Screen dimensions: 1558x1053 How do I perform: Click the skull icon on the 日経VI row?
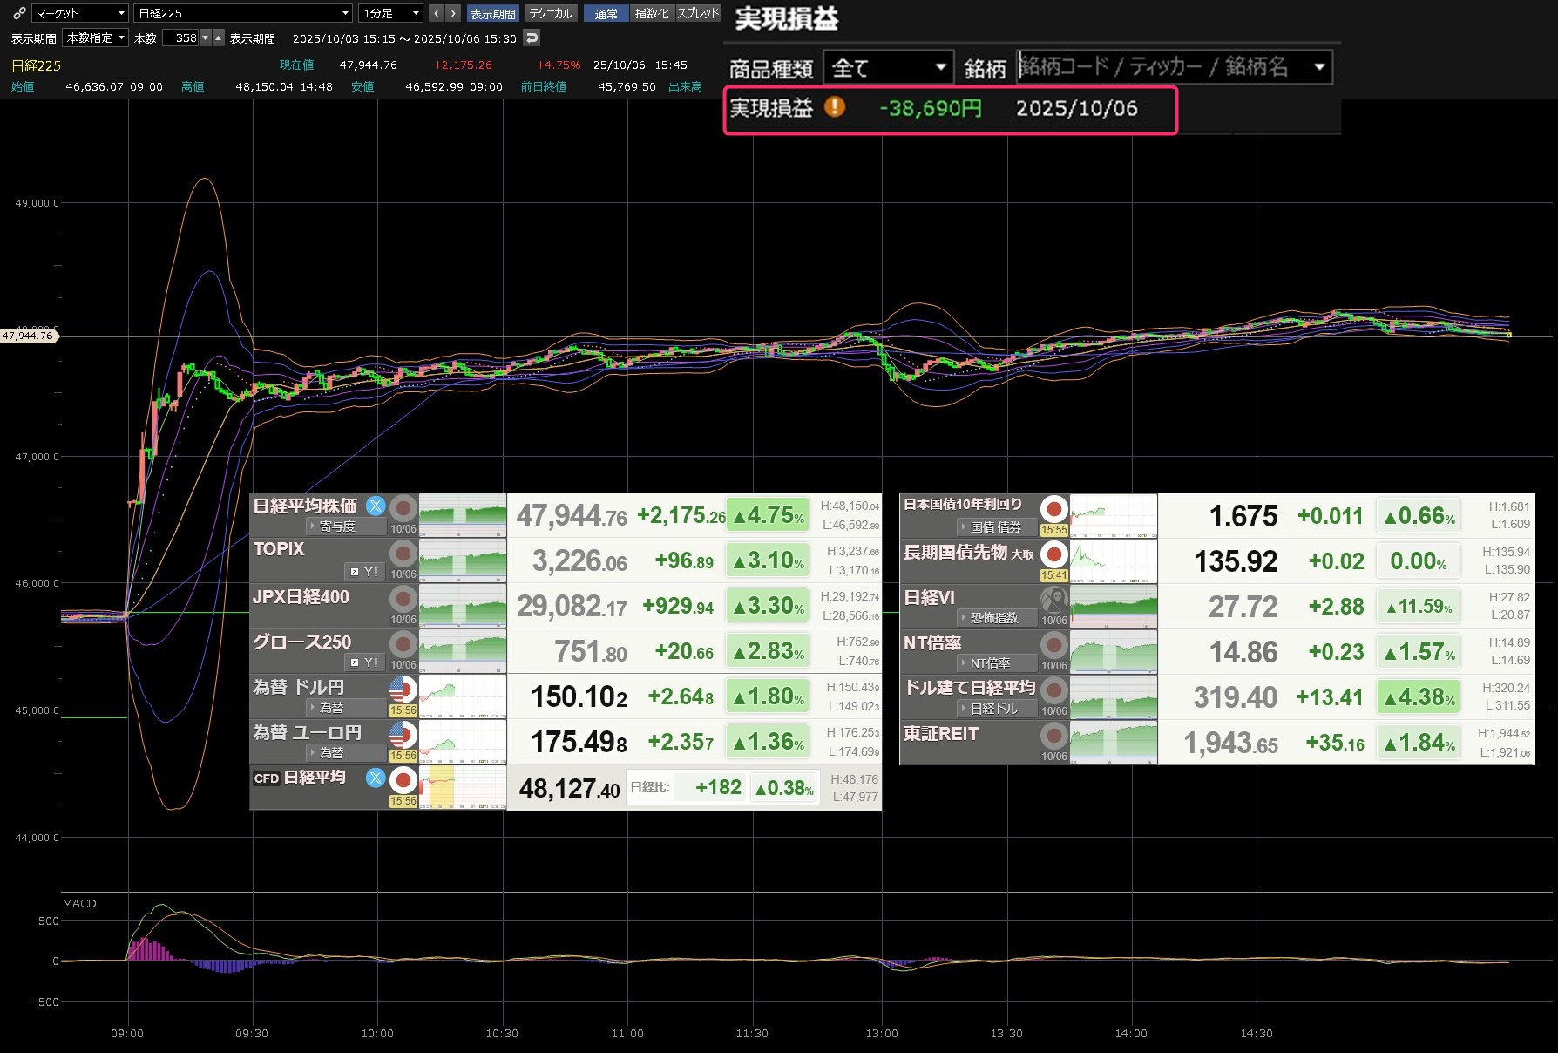pyautogui.click(x=1054, y=599)
